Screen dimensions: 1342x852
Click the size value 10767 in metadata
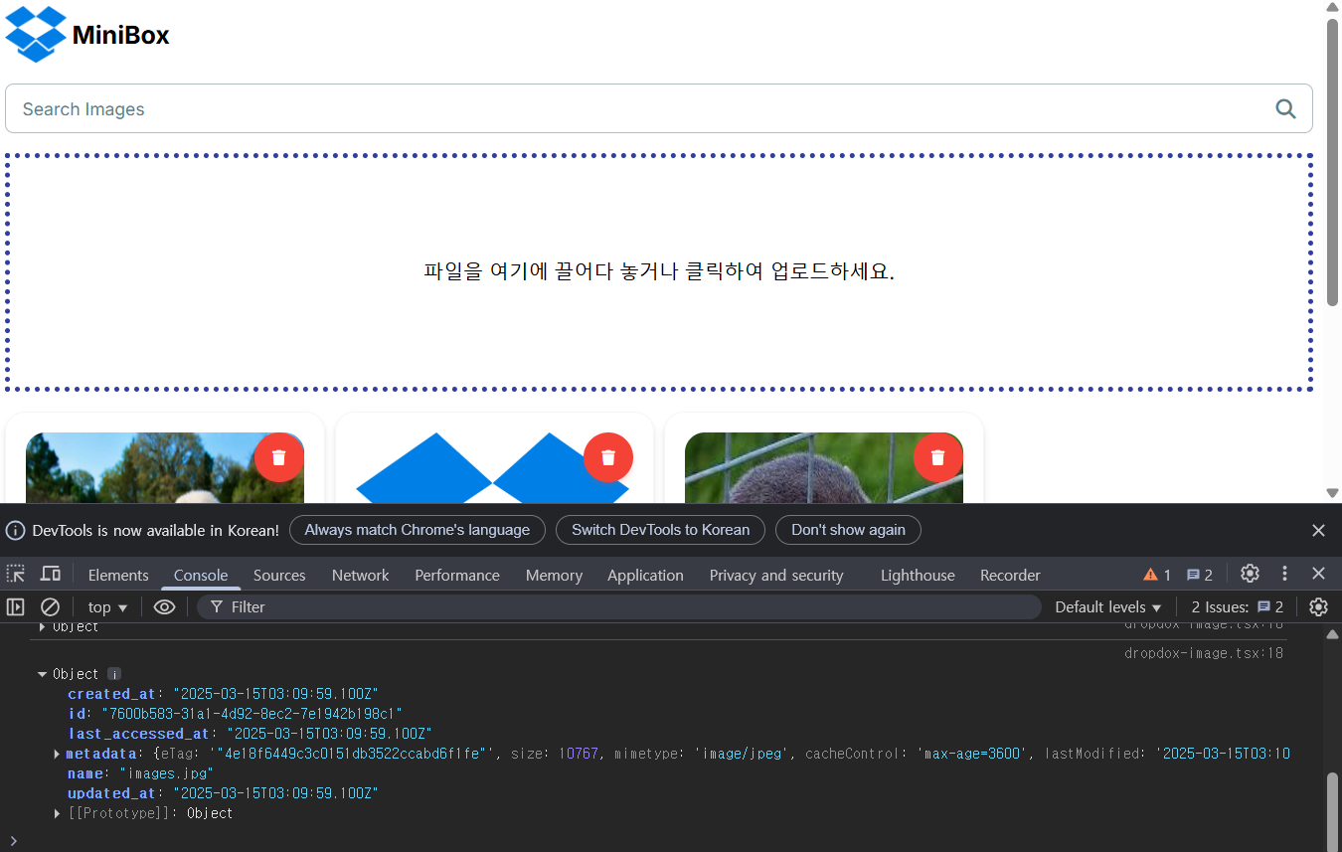coord(579,754)
